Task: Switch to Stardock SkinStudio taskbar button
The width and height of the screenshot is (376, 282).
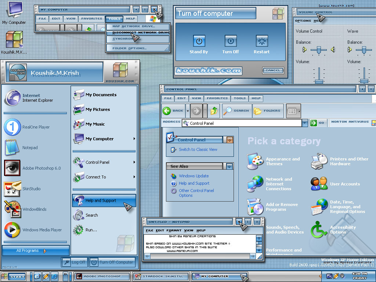Action: [161, 276]
